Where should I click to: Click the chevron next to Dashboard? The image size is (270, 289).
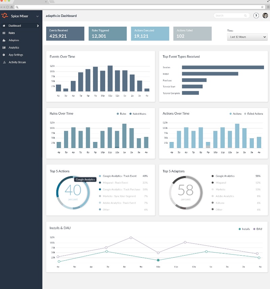[38, 26]
